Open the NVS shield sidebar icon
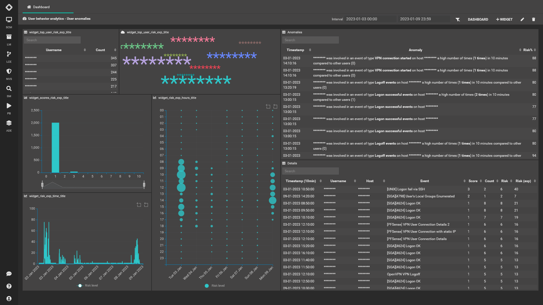This screenshot has width=543, height=305. coord(9,71)
